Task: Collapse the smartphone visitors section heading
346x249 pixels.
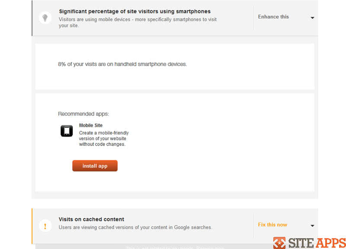Action: pos(135,12)
